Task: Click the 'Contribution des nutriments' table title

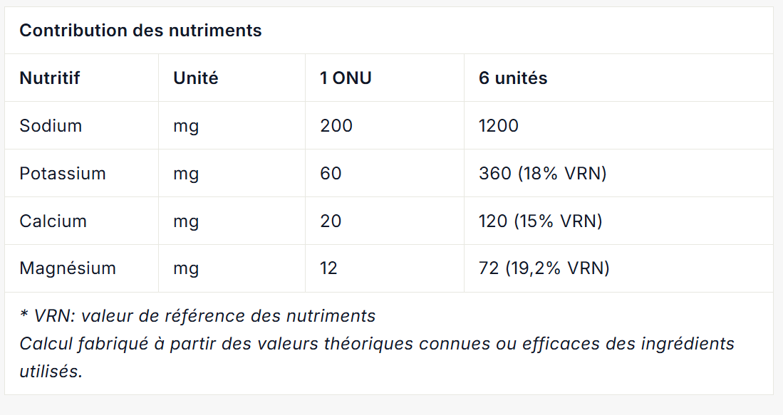Action: pos(140,31)
